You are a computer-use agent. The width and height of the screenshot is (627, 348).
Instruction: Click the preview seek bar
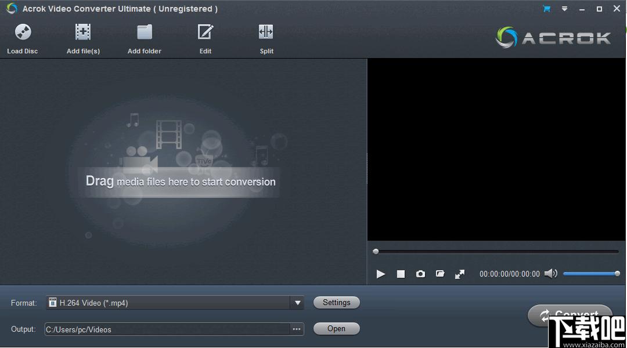pos(496,252)
